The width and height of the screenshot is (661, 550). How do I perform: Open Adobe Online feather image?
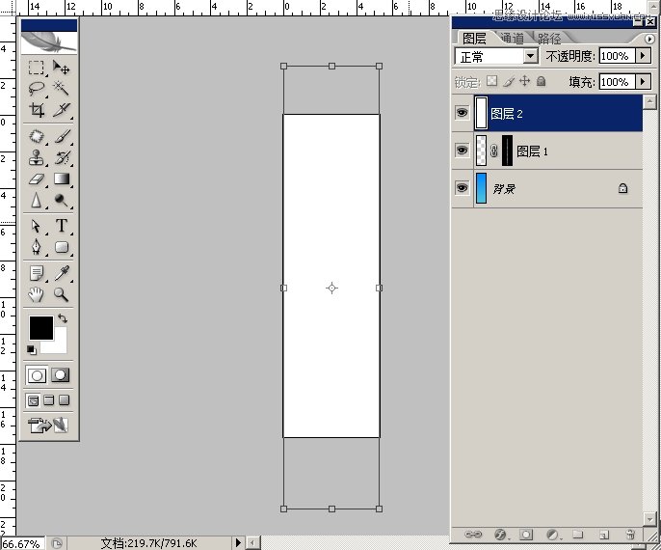coord(49,42)
